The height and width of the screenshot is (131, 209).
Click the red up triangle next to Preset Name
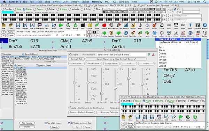point(153,54)
